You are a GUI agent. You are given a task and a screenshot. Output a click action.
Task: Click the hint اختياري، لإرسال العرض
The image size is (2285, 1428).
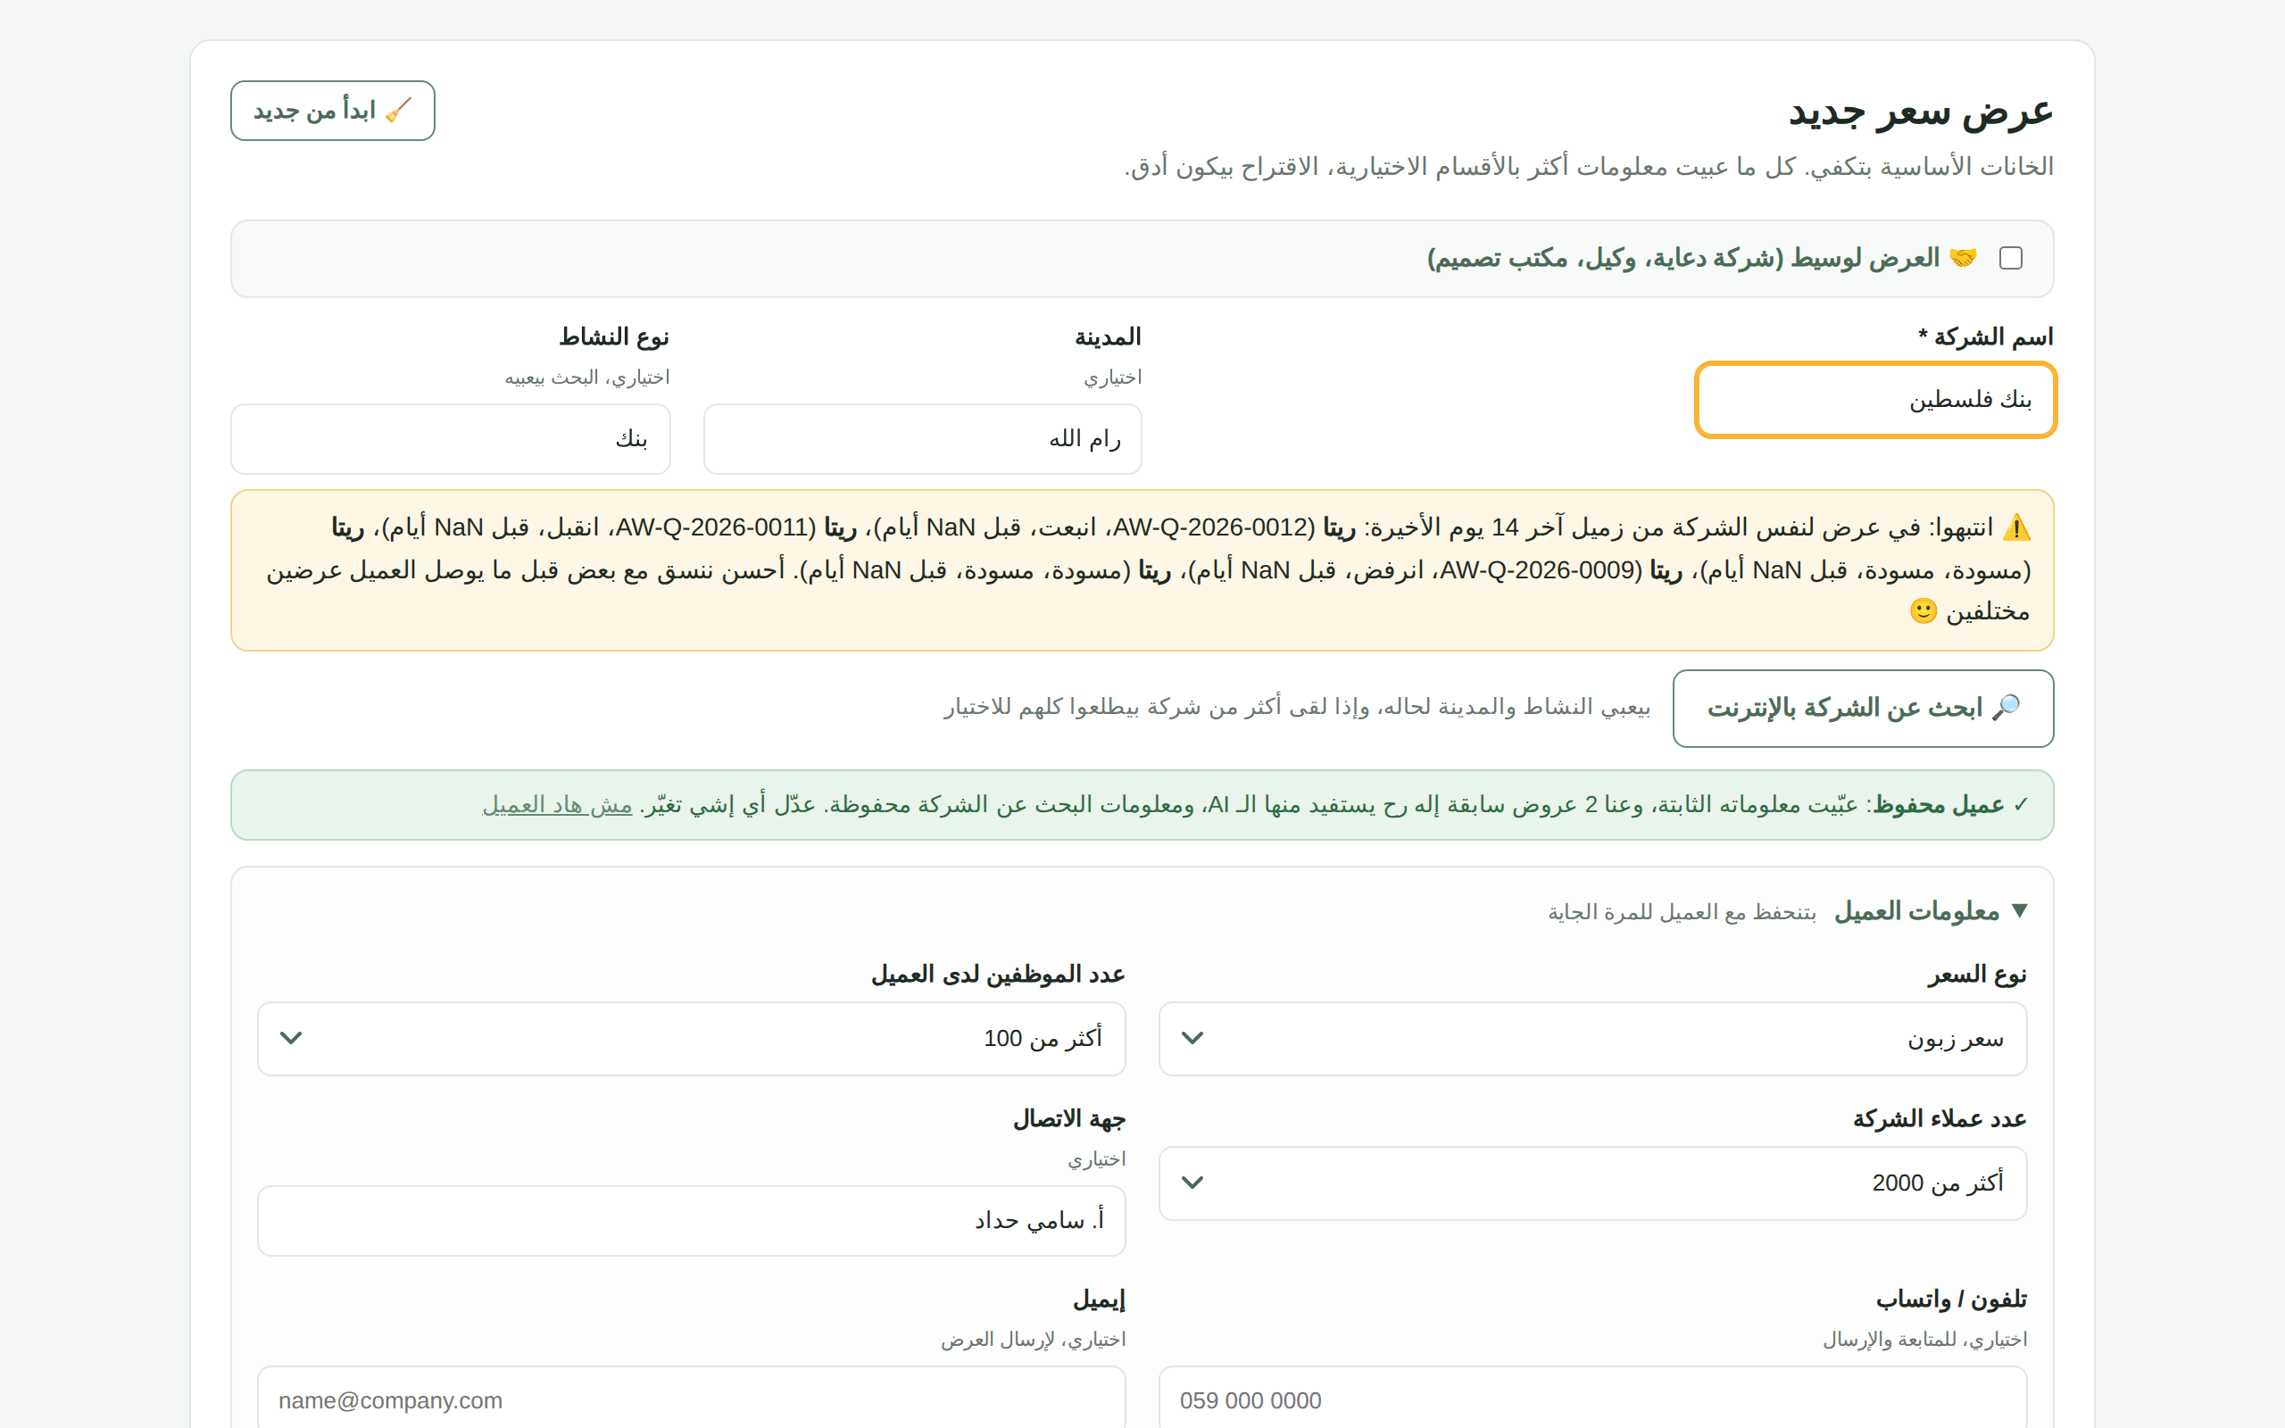point(1033,1340)
